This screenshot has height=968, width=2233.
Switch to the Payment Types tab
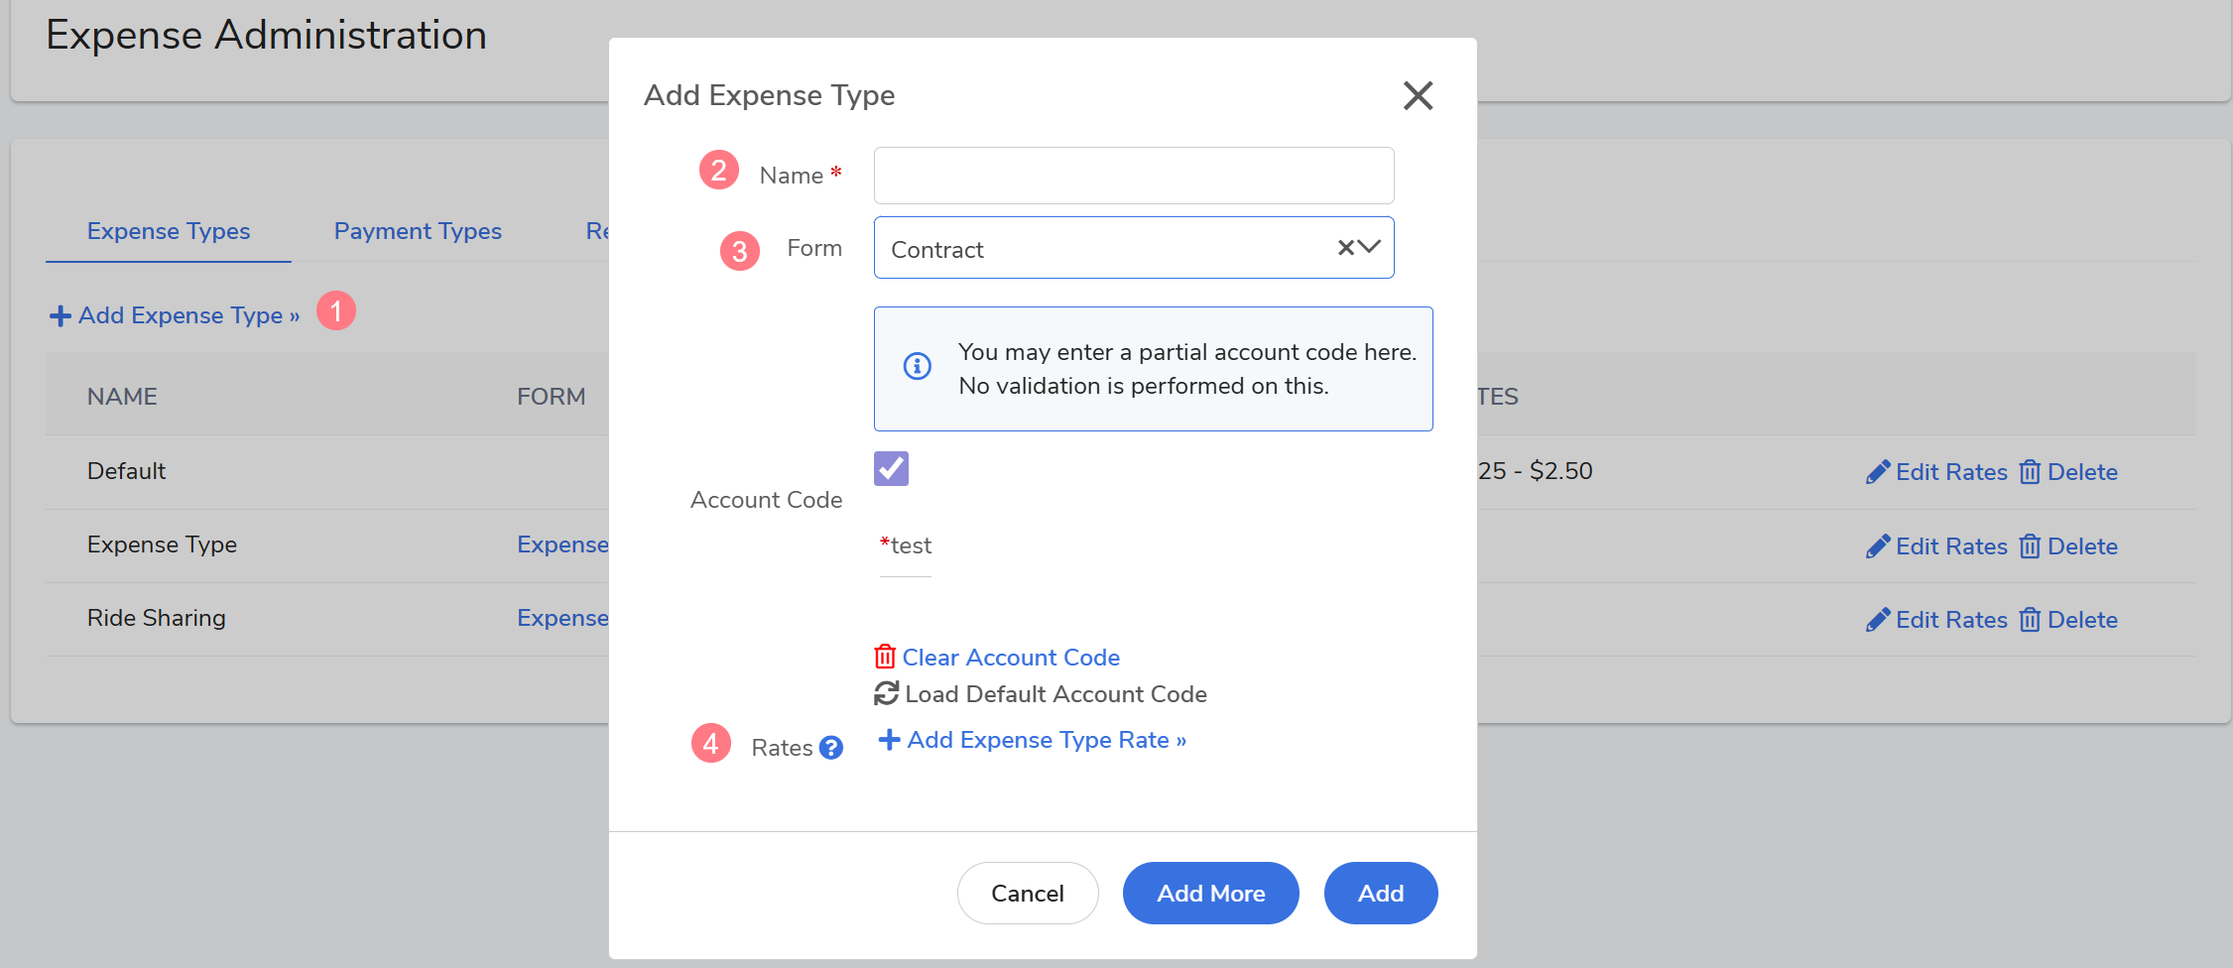point(418,231)
